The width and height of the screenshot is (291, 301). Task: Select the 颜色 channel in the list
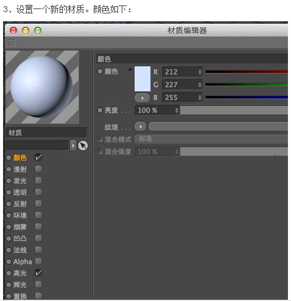point(20,157)
